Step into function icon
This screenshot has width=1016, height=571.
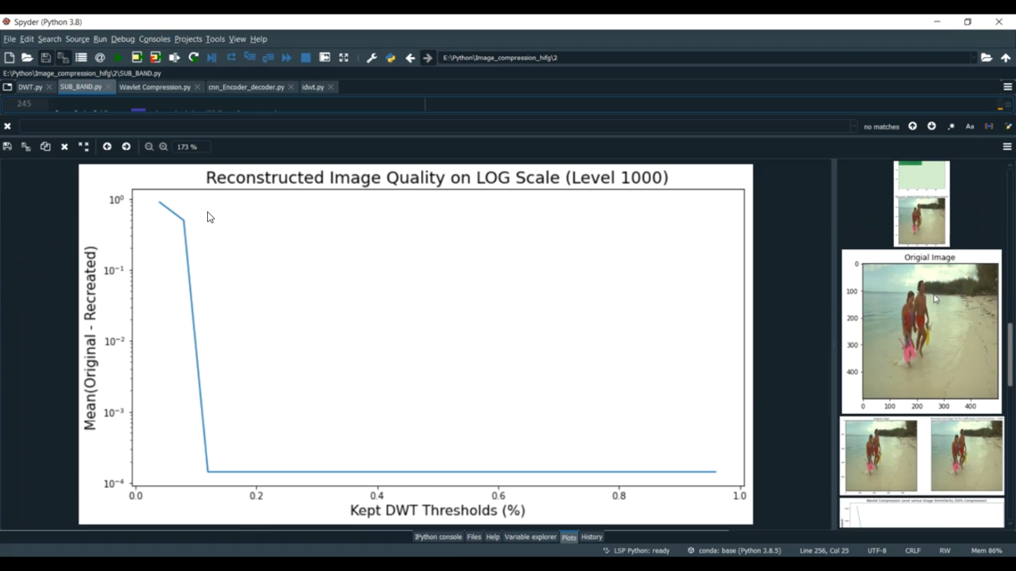coord(250,58)
